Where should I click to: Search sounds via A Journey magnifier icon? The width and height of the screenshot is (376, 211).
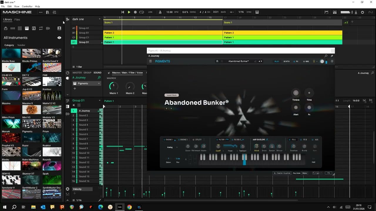point(99,78)
